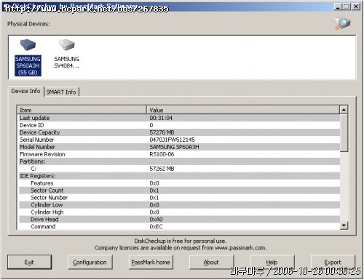Viewport: 364px width, 280px height.
Task: Close the DiskCheckup window
Action: (x=356, y=7)
